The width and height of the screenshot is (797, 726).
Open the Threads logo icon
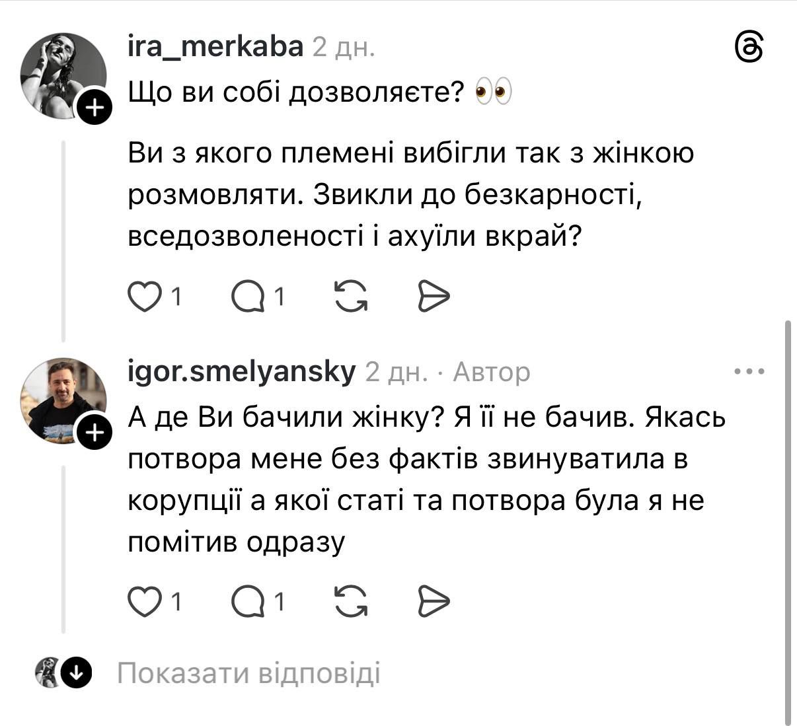(x=749, y=48)
